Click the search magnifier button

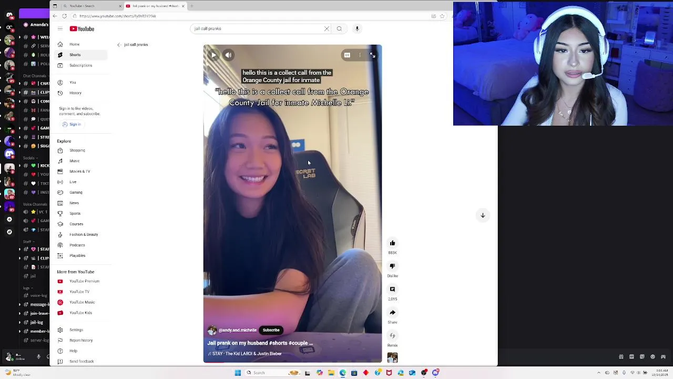tap(339, 29)
